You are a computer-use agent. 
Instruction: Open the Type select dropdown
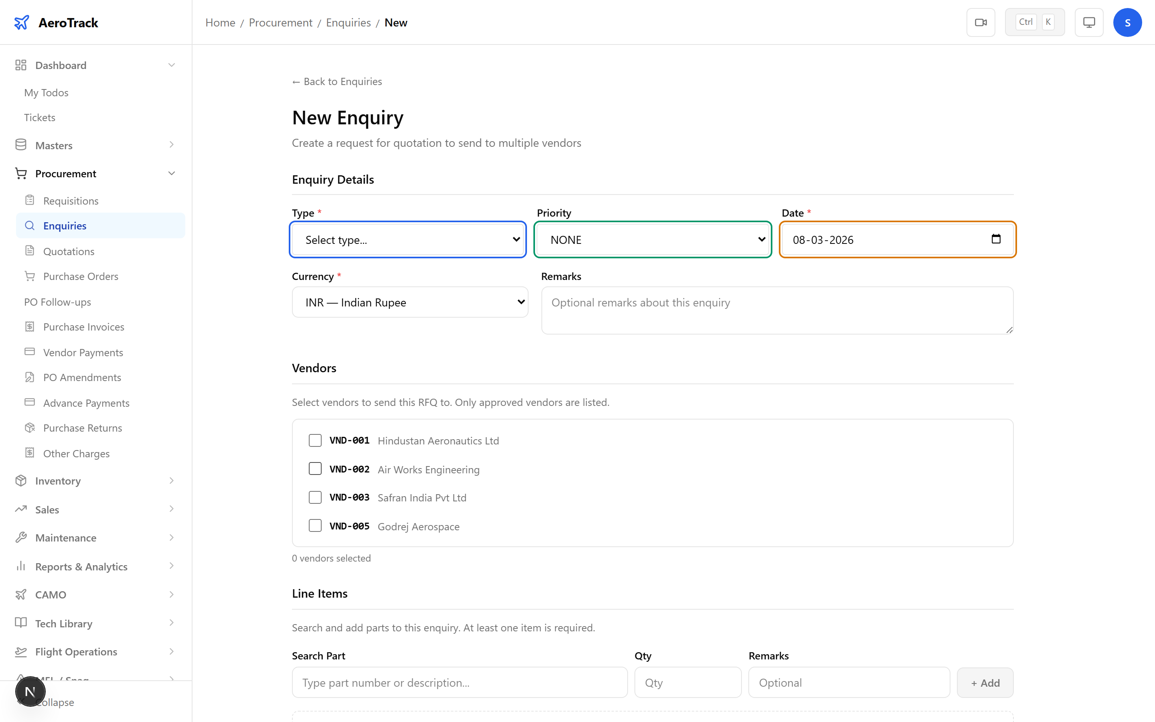[x=407, y=240]
